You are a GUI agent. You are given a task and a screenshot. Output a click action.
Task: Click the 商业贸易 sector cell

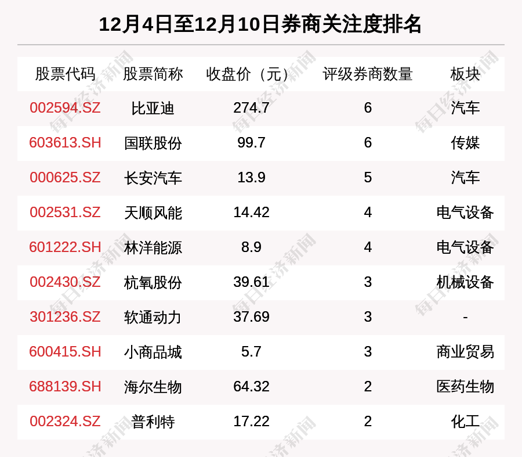coord(465,352)
